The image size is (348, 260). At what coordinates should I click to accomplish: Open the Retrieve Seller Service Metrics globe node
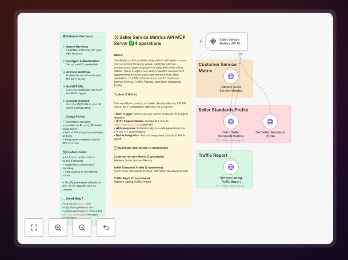pos(231,76)
